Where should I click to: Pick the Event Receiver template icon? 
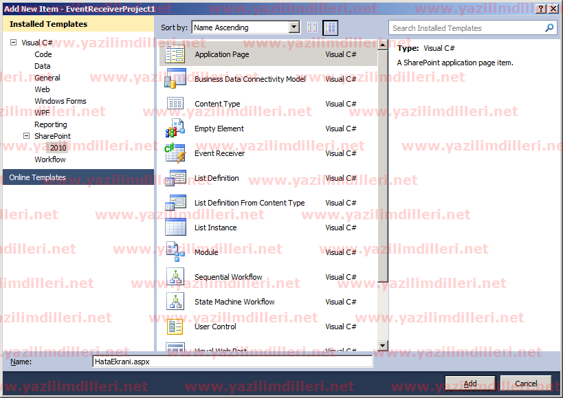coord(175,153)
